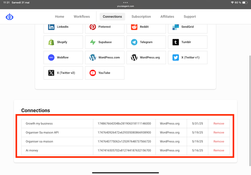This screenshot has width=251, height=175.
Task: Click ID 1747416505702x812744187632156700
Action: click(x=124, y=150)
